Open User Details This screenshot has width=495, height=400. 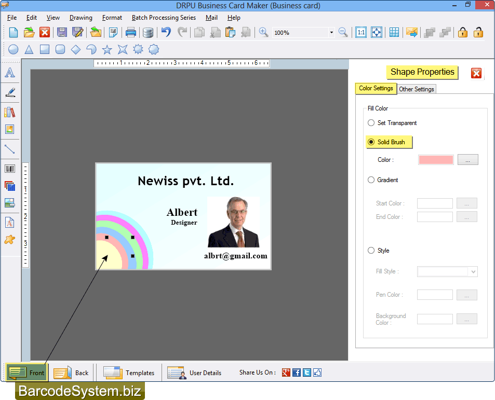[x=194, y=373]
